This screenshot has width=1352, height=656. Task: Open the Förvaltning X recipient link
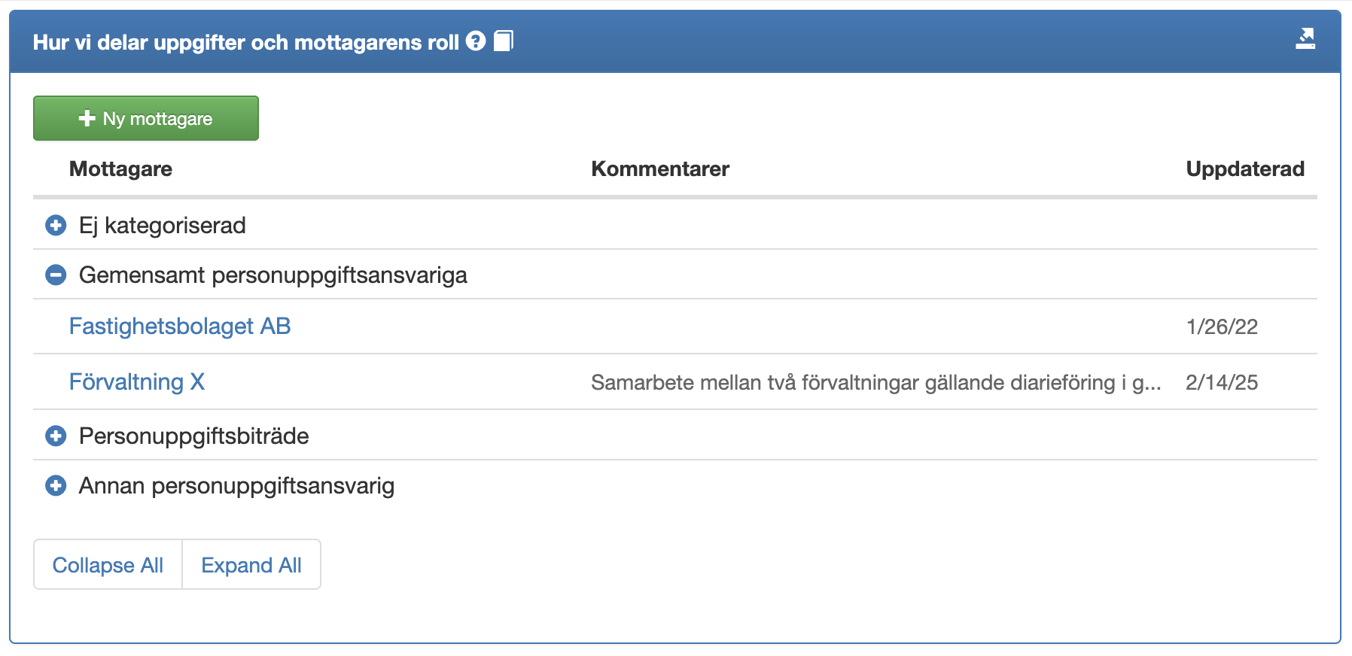click(137, 382)
